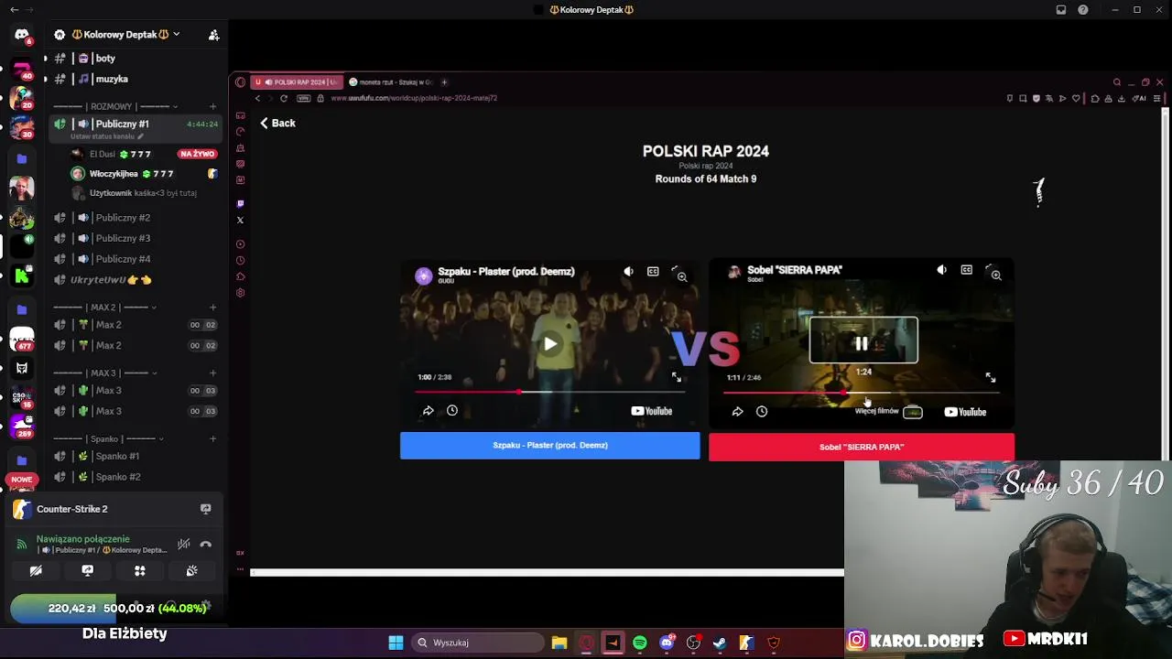Open the Windows Start menu
The width and height of the screenshot is (1172, 659).
(396, 643)
